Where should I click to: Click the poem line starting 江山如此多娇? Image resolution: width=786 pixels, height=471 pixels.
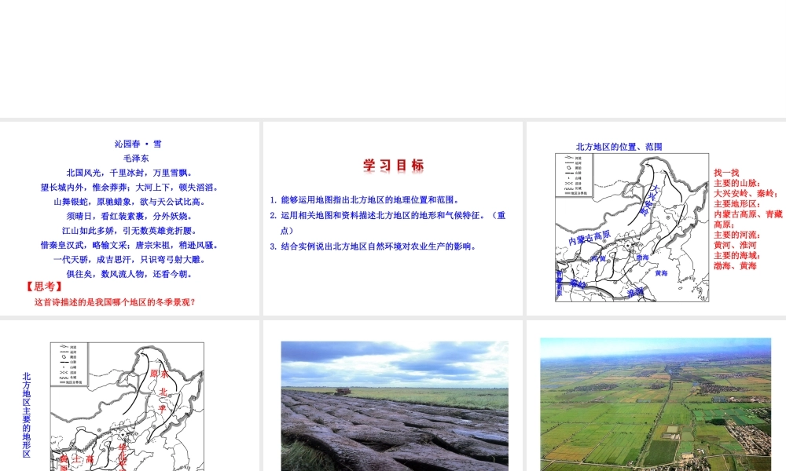click(130, 231)
